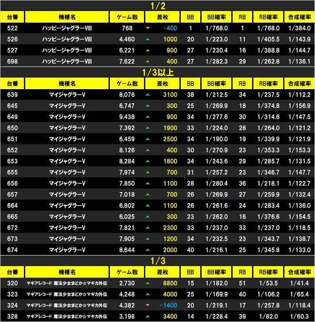Click difference value 2300 in row 672
Image resolution: width=315 pixels, height=322 pixels.
click(x=170, y=228)
